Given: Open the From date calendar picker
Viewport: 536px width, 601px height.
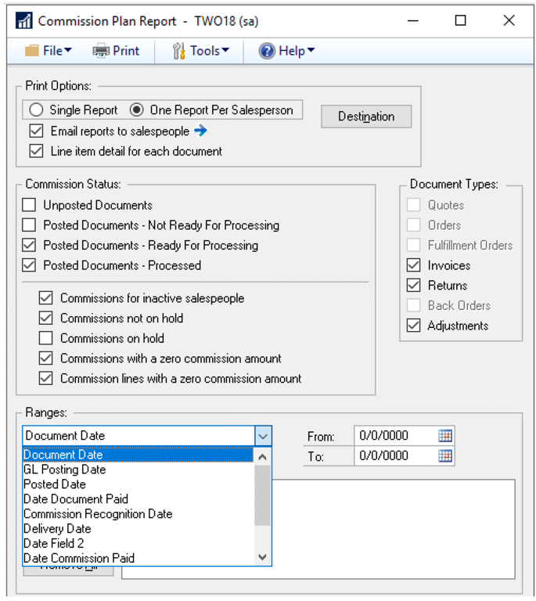Looking at the screenshot, I should pyautogui.click(x=445, y=436).
